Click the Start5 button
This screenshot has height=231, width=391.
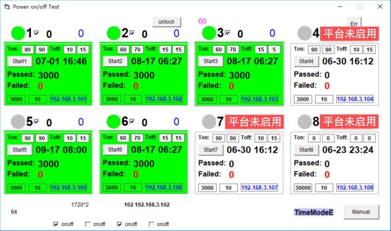click(x=20, y=150)
